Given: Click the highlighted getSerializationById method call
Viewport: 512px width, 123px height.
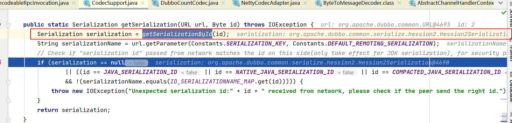Looking at the screenshot, I should 177,34.
